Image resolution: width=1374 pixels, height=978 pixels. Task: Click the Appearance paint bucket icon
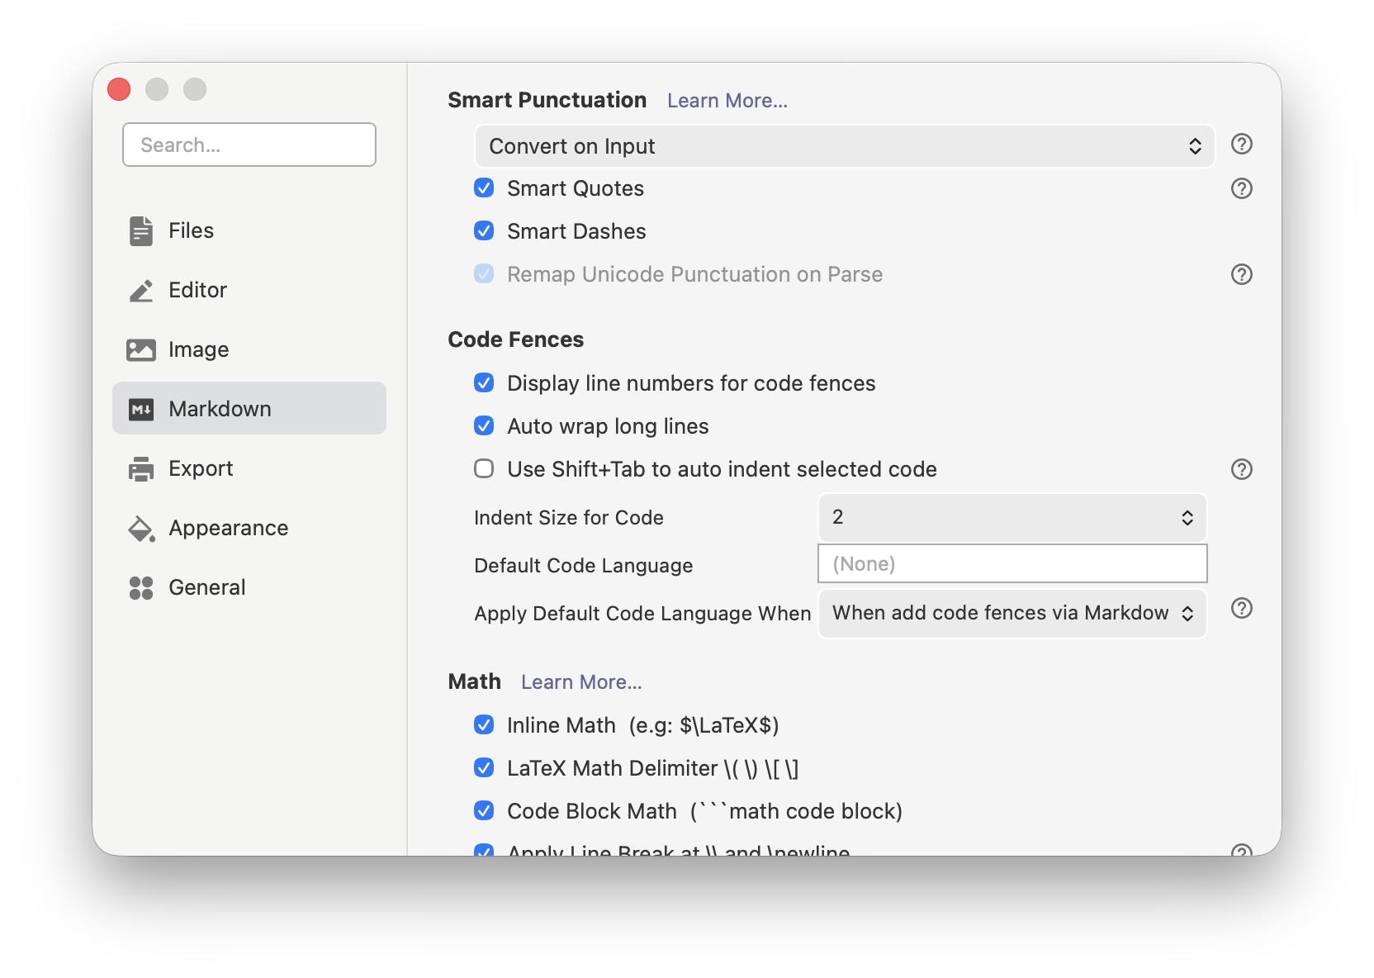click(141, 528)
